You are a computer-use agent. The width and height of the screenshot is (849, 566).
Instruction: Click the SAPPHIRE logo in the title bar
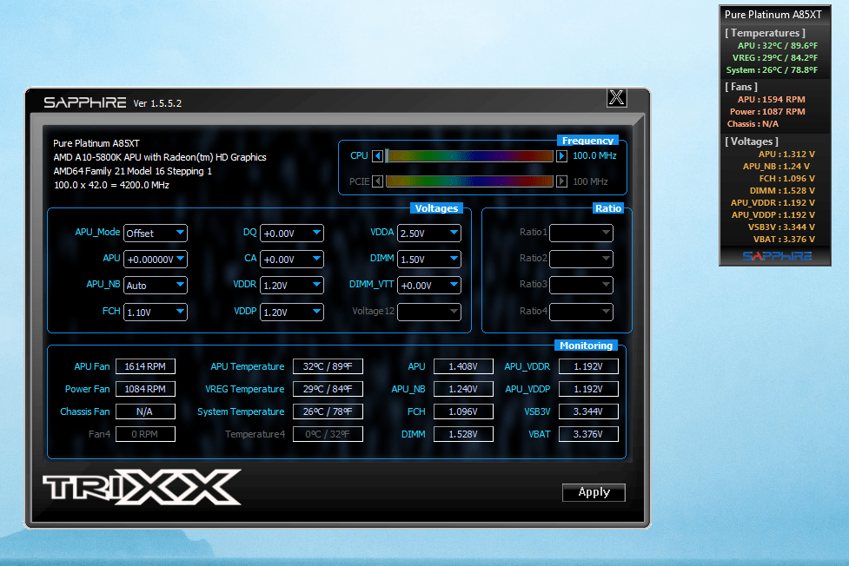tap(85, 102)
